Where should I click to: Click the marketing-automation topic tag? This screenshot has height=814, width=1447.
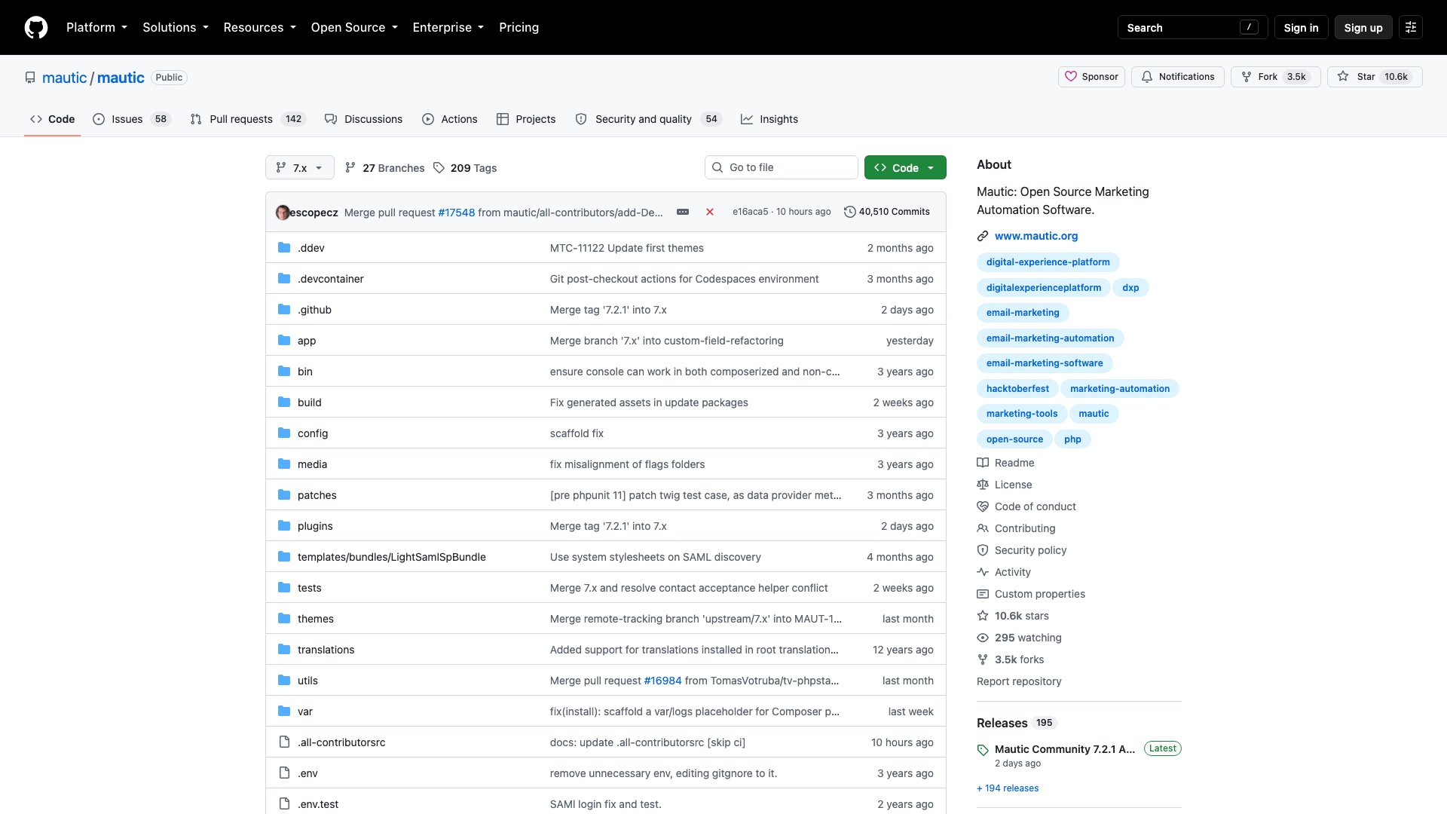1119,388
